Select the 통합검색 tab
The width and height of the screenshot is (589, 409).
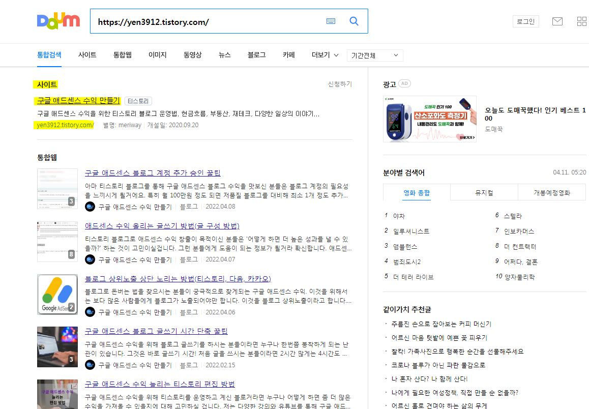pos(49,55)
